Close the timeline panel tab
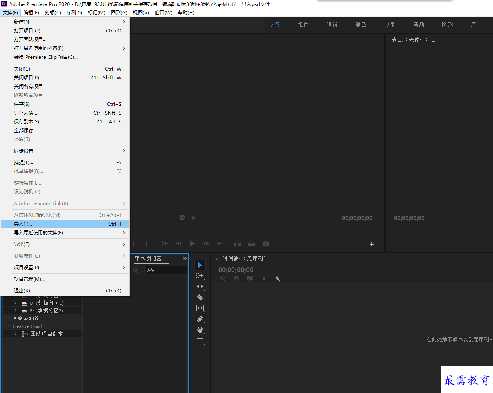This screenshot has height=393, width=493. click(x=217, y=259)
